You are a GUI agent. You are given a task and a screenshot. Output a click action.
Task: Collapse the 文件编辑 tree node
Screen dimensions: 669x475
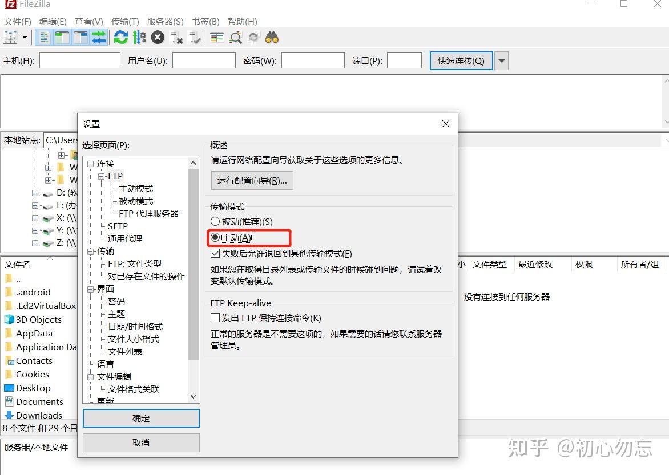(90, 377)
